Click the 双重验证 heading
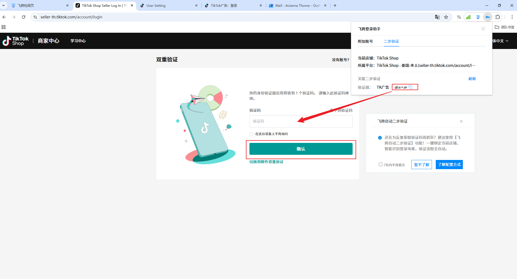This screenshot has width=517, height=279. (x=167, y=60)
